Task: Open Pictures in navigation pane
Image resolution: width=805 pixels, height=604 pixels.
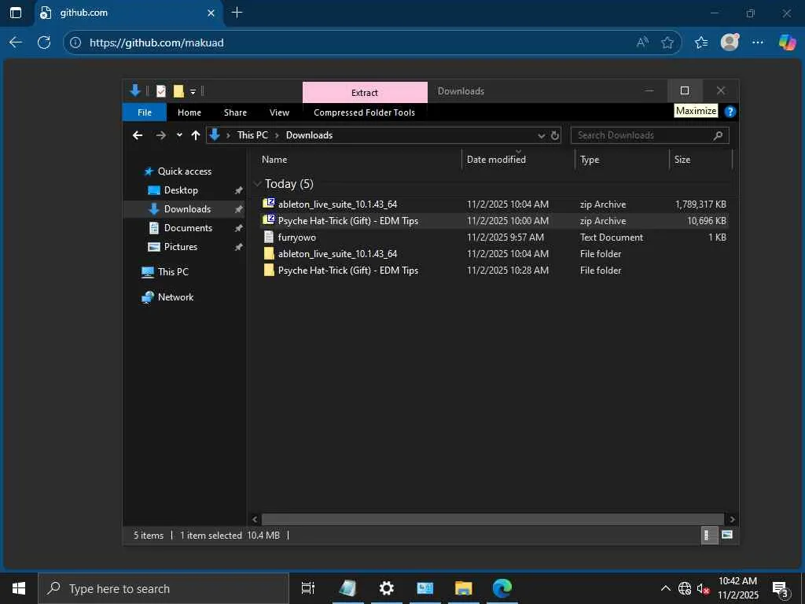Action: [x=180, y=246]
